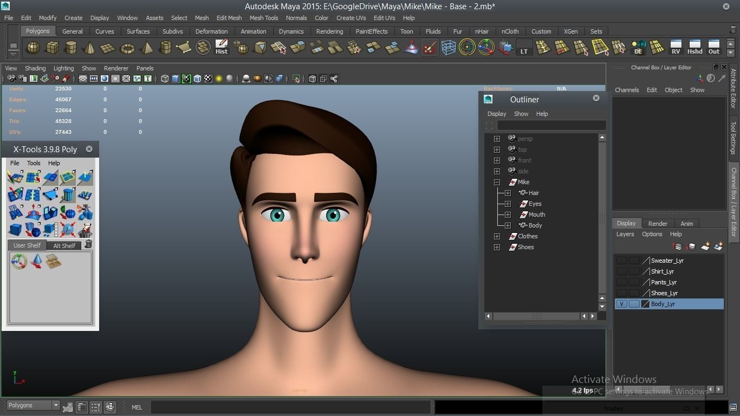Open the Attribute Editor side tab

click(733, 88)
